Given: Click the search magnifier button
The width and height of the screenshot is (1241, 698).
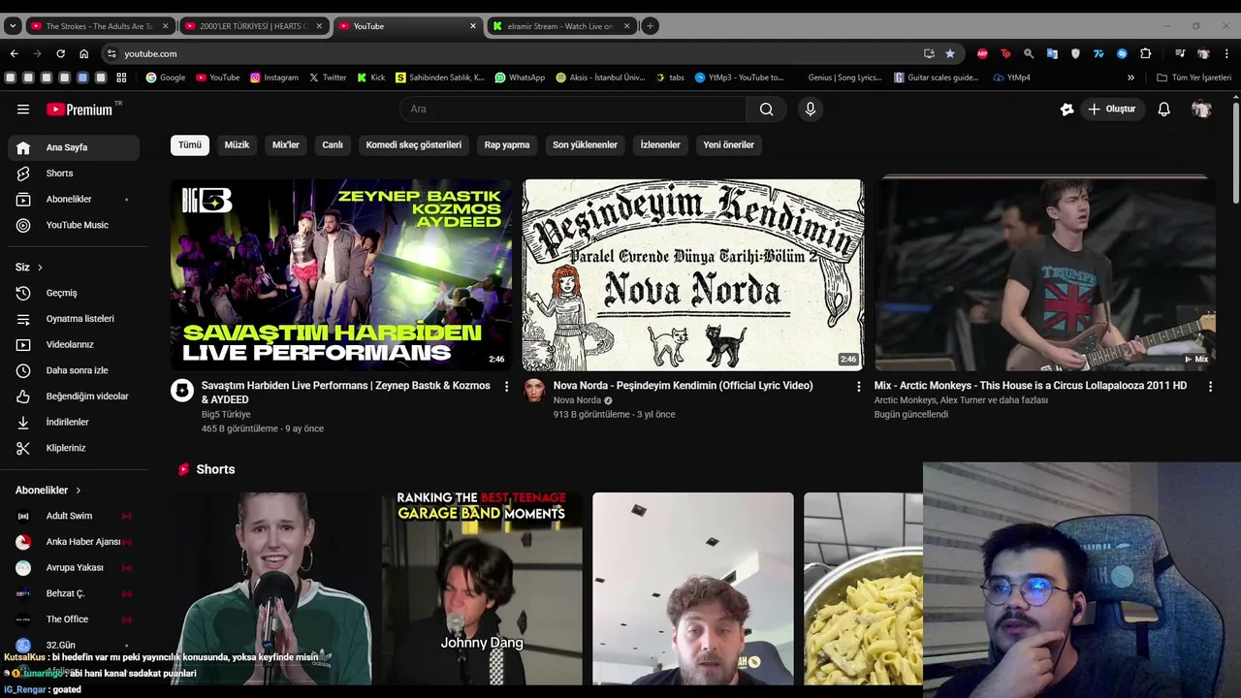Looking at the screenshot, I should tap(766, 110).
